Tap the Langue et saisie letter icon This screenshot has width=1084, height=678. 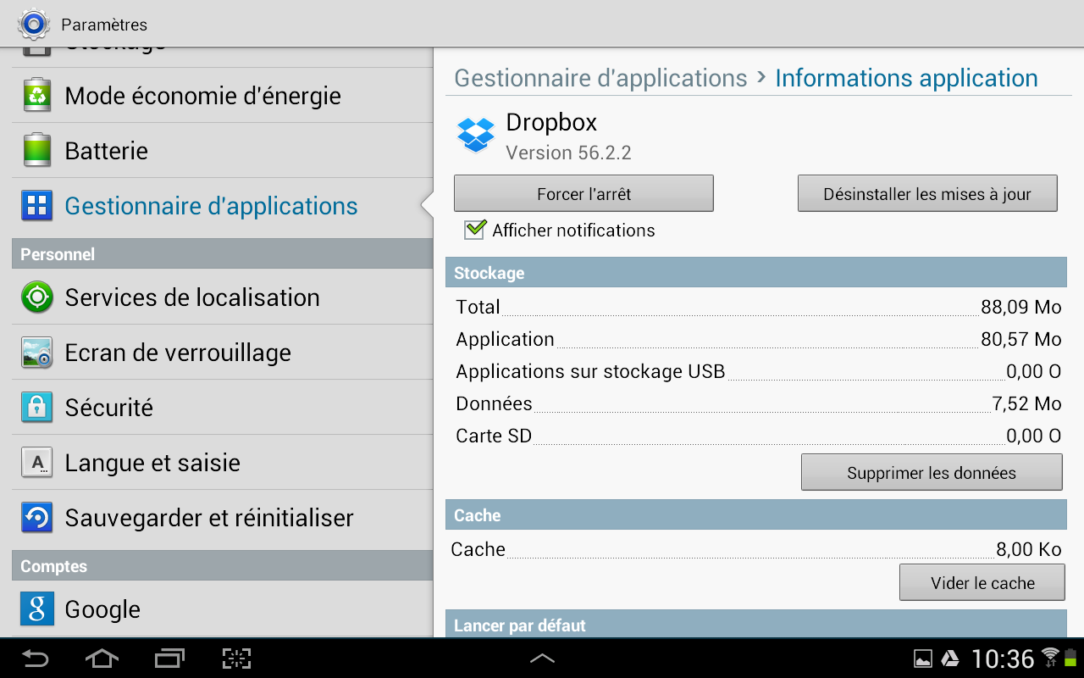click(x=37, y=463)
